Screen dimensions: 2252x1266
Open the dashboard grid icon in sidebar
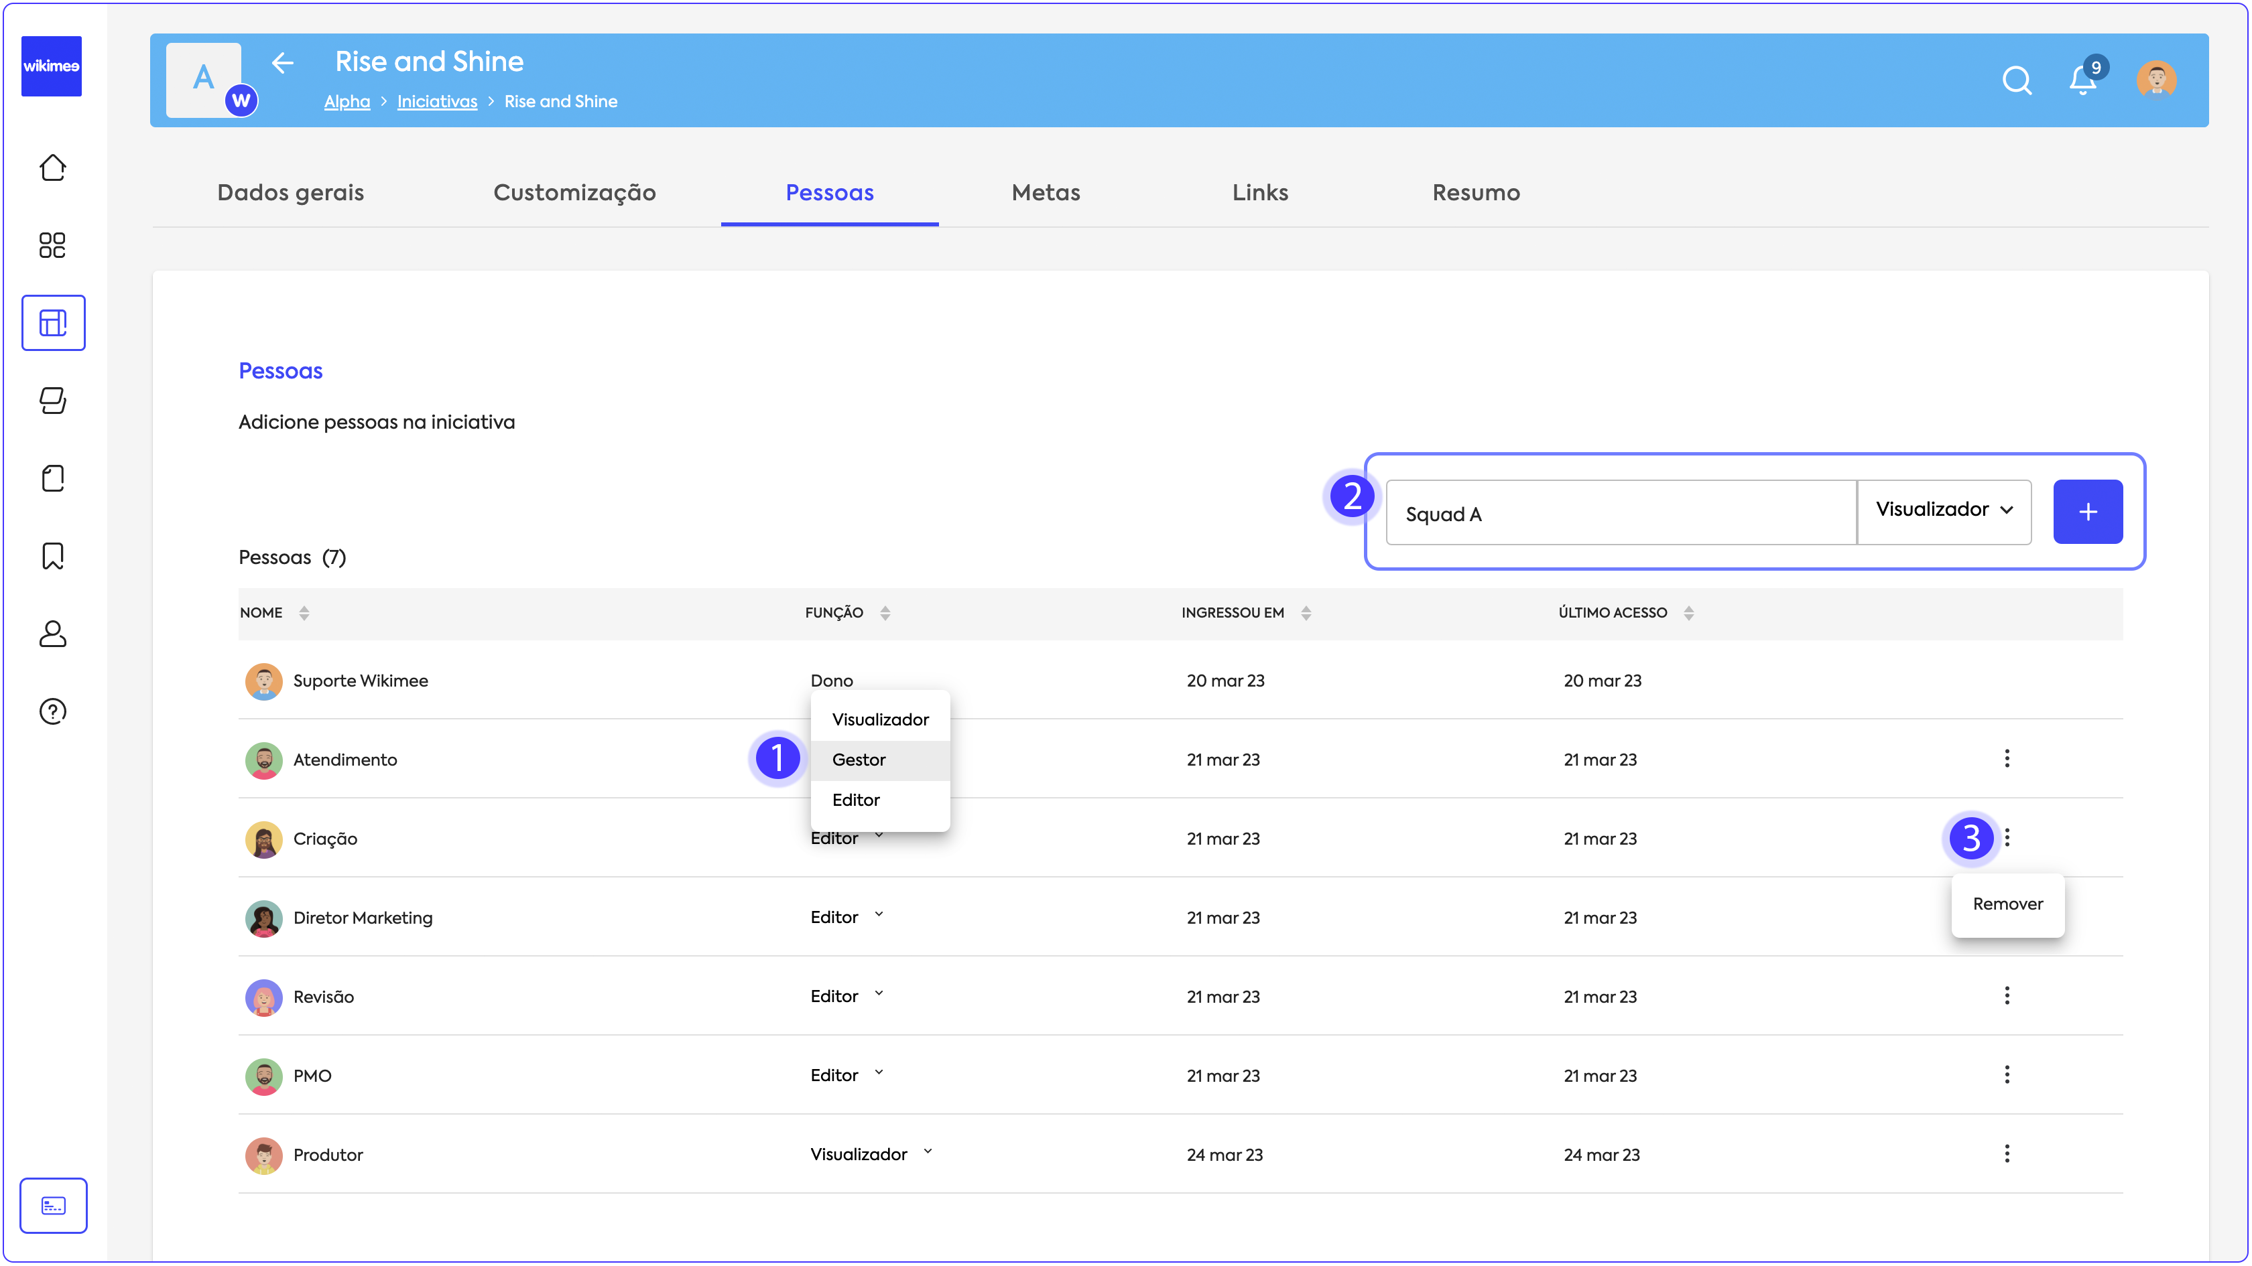(x=52, y=246)
